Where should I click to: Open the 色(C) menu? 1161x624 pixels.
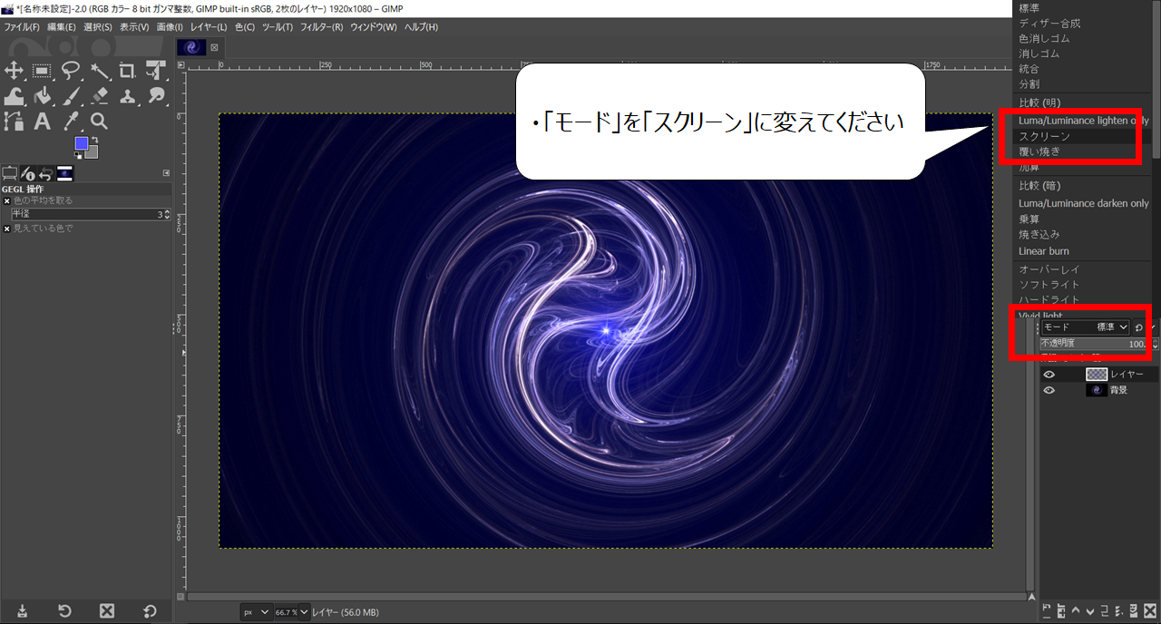tap(245, 27)
